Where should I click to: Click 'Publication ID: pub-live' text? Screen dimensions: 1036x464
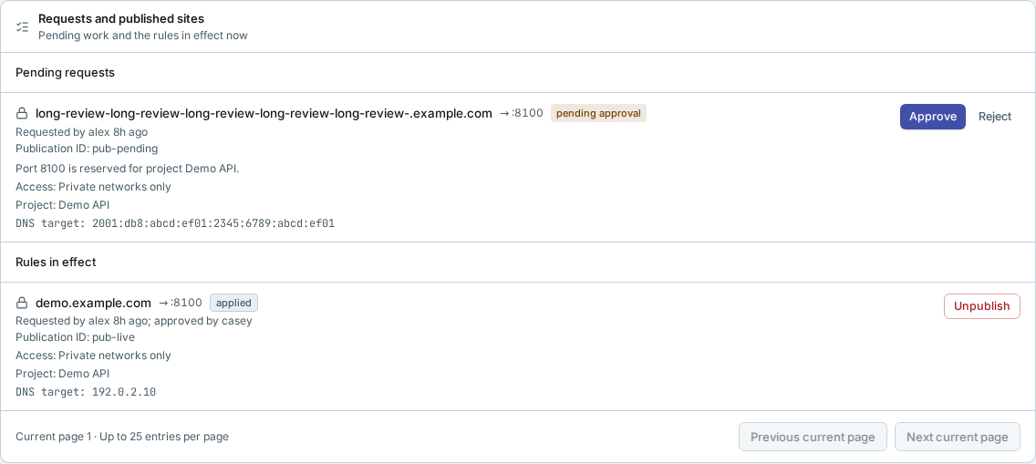pyautogui.click(x=76, y=337)
